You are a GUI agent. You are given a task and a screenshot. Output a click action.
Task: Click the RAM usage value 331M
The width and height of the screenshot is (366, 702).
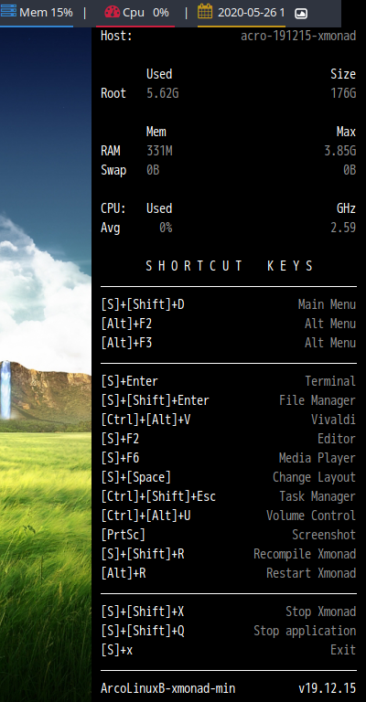tap(159, 151)
